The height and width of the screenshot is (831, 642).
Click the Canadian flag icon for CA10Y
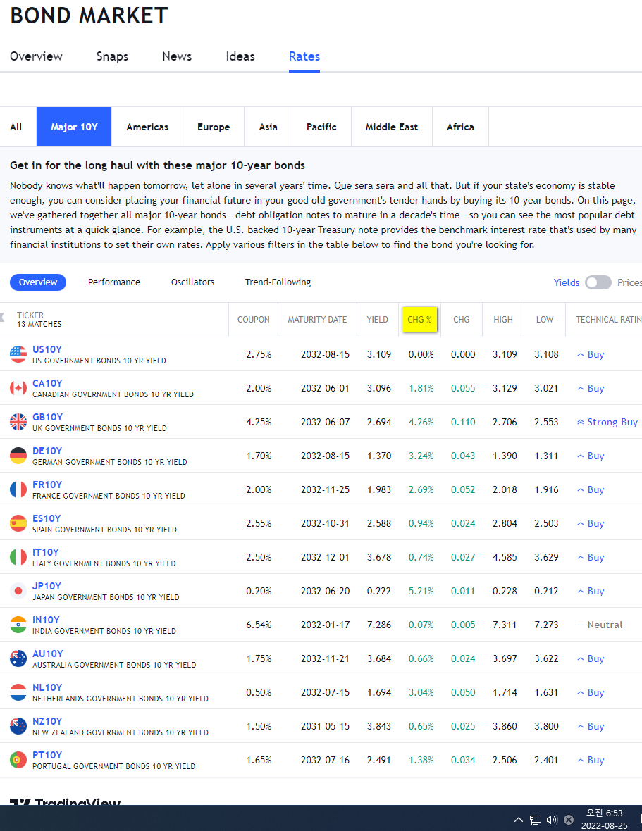pyautogui.click(x=18, y=388)
